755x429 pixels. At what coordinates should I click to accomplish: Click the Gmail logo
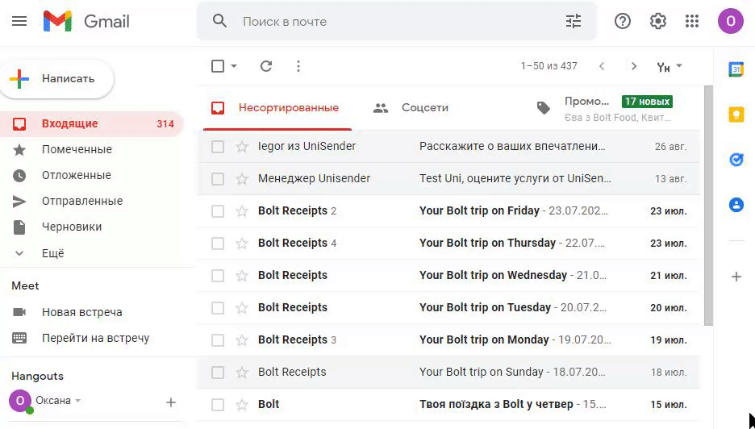click(86, 21)
